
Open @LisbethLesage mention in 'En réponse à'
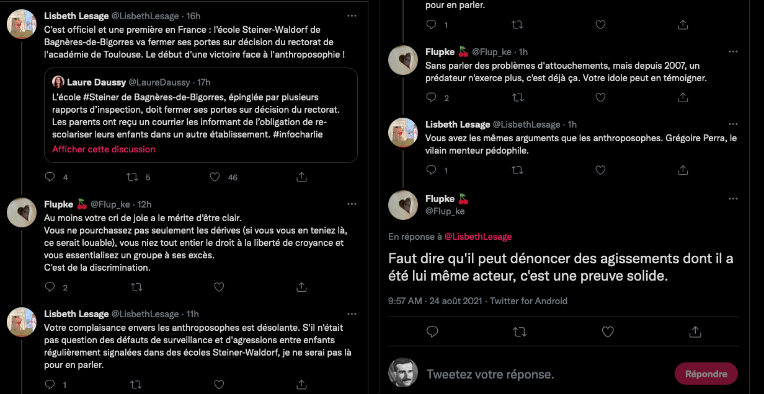478,237
